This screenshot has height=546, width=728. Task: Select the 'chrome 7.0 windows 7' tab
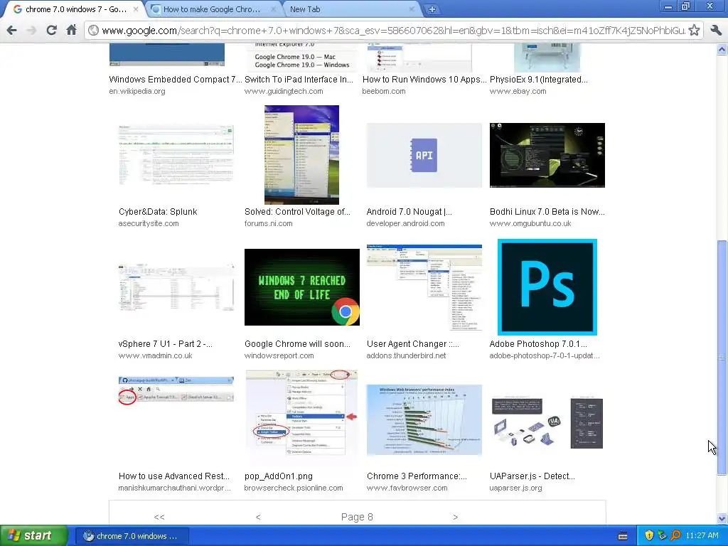(74, 9)
